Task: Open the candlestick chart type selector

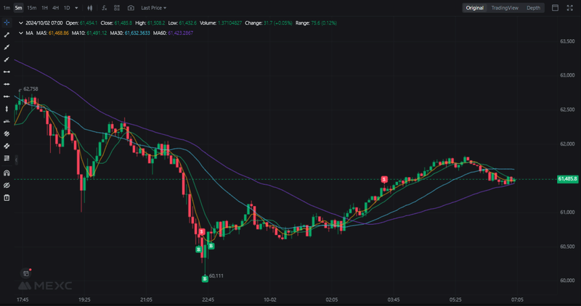Action: coord(90,8)
